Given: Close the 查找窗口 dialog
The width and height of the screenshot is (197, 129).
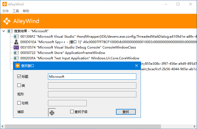Looking at the screenshot, I should 137,66.
